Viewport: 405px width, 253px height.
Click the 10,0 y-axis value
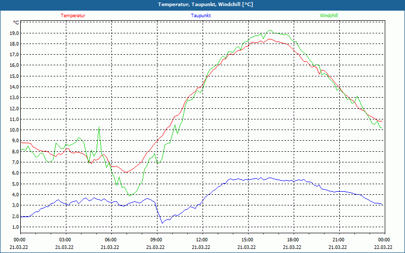[14, 130]
